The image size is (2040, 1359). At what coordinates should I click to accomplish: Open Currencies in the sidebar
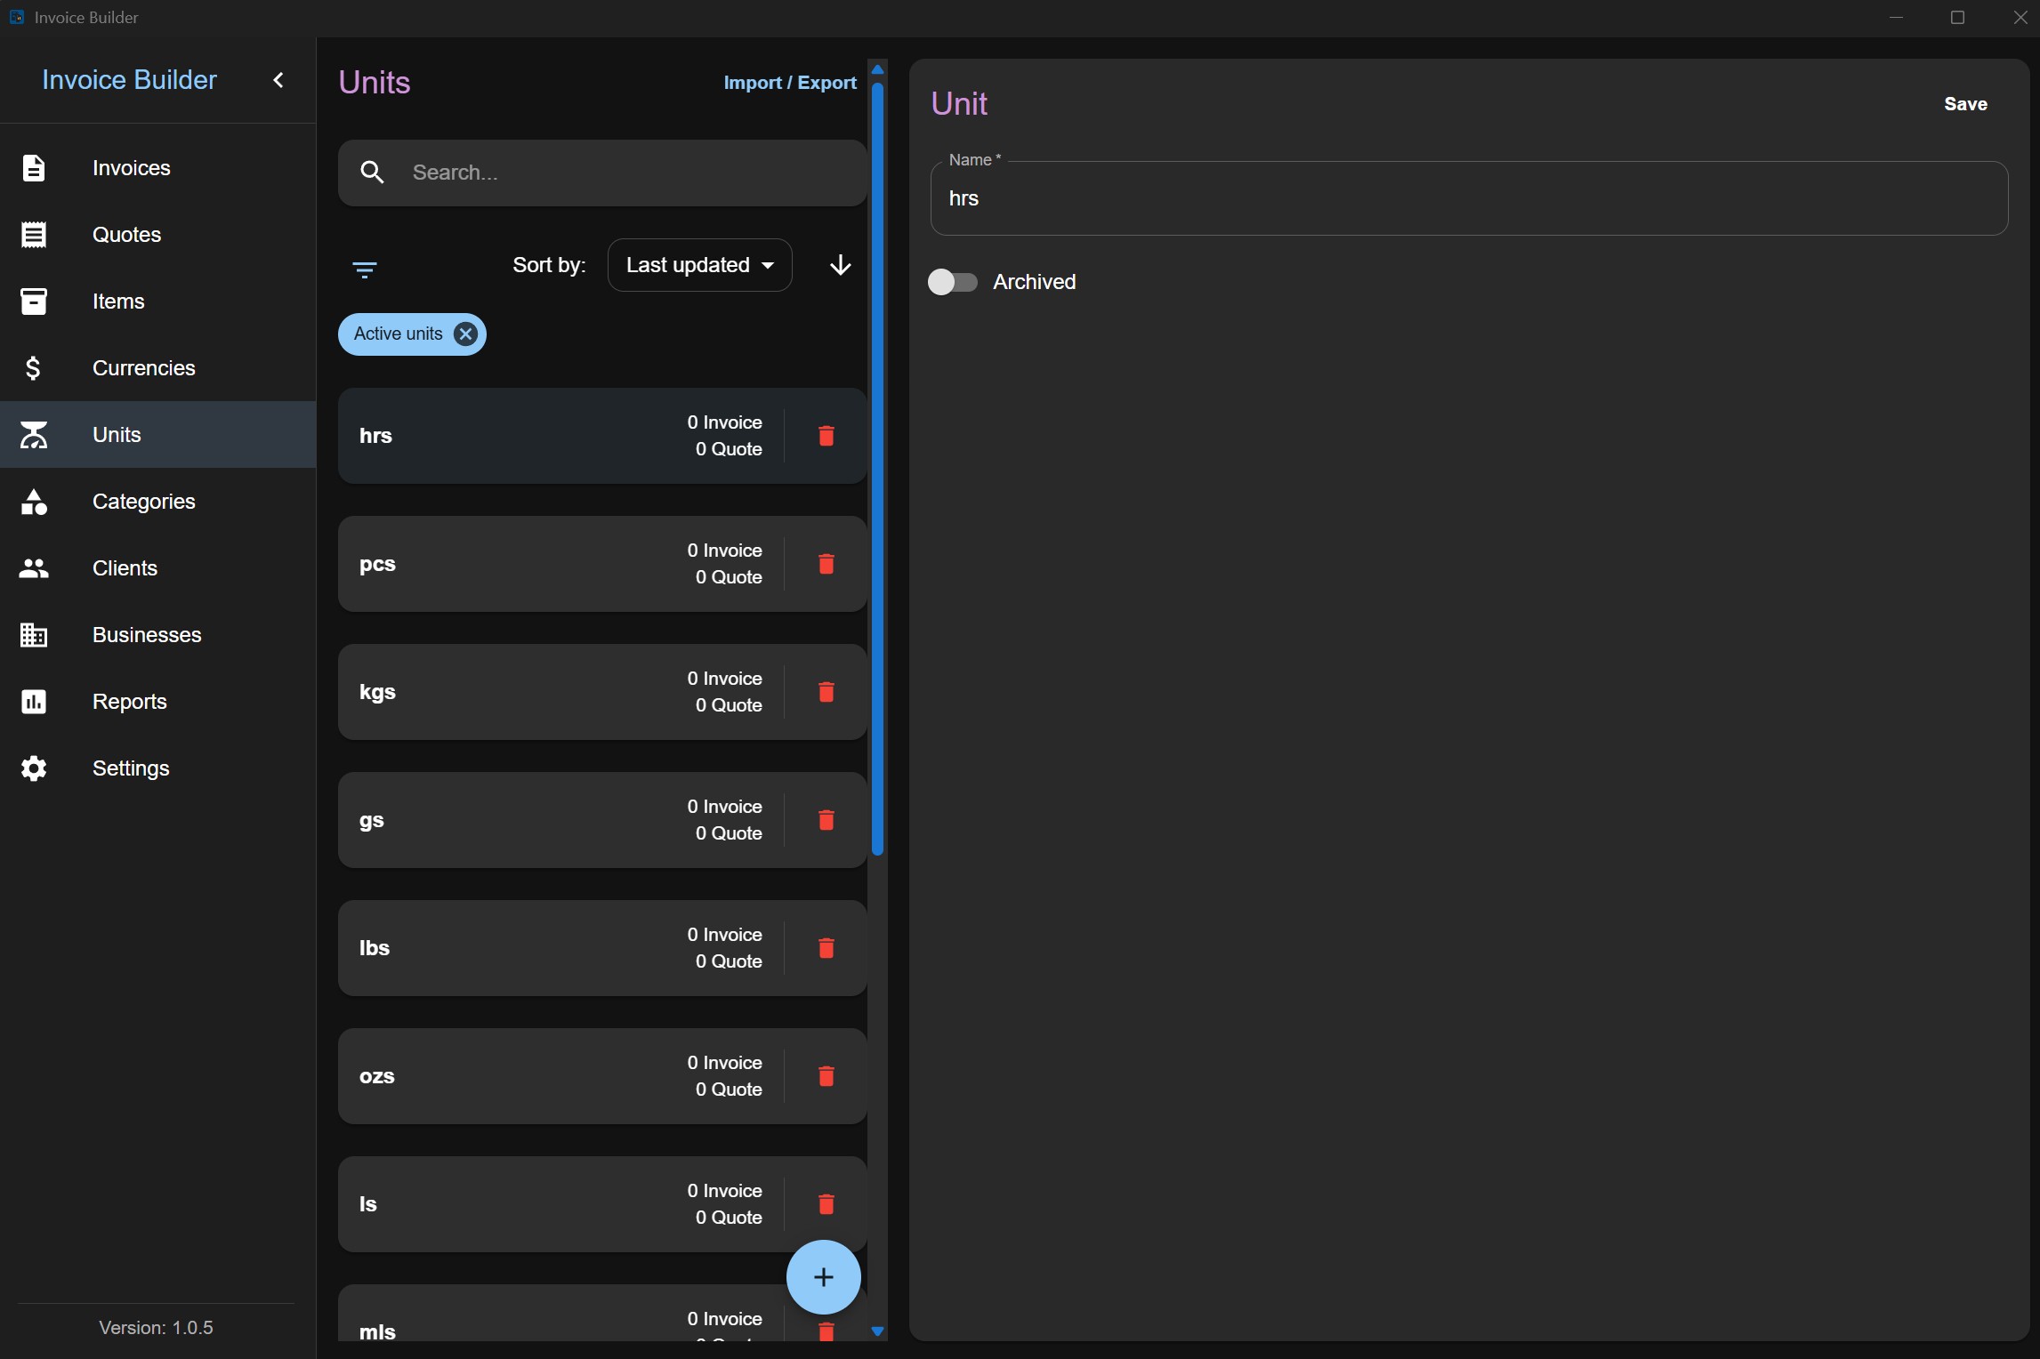[x=157, y=368]
